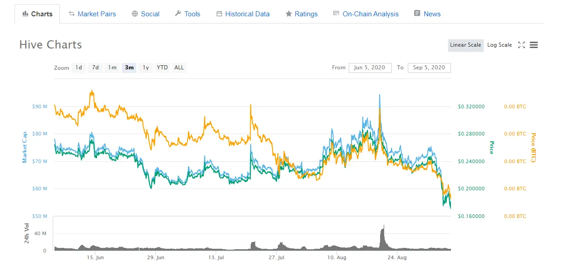Image resolution: width=564 pixels, height=271 pixels.
Task: Click the $0.160000 price axis value
Action: point(471,216)
